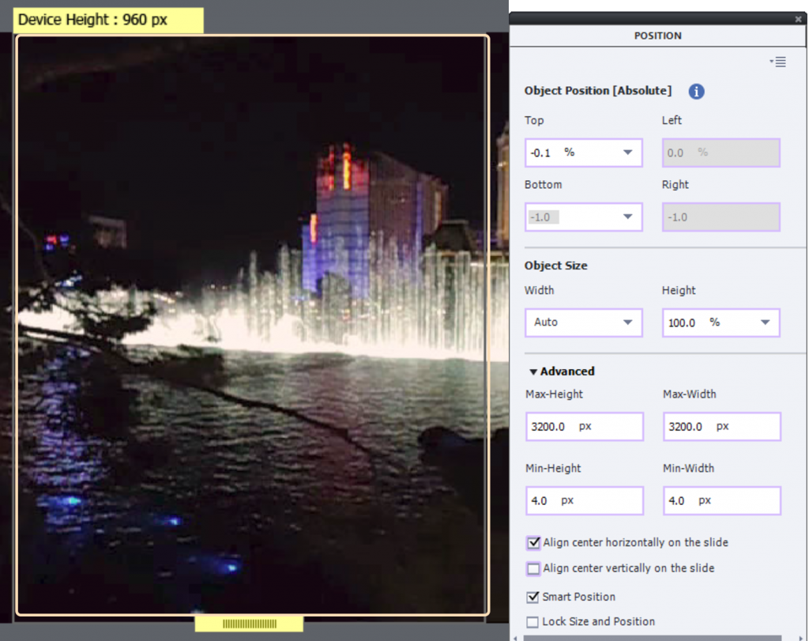The image size is (809, 641).
Task: Click the Max-Height input field
Action: pyautogui.click(x=584, y=427)
